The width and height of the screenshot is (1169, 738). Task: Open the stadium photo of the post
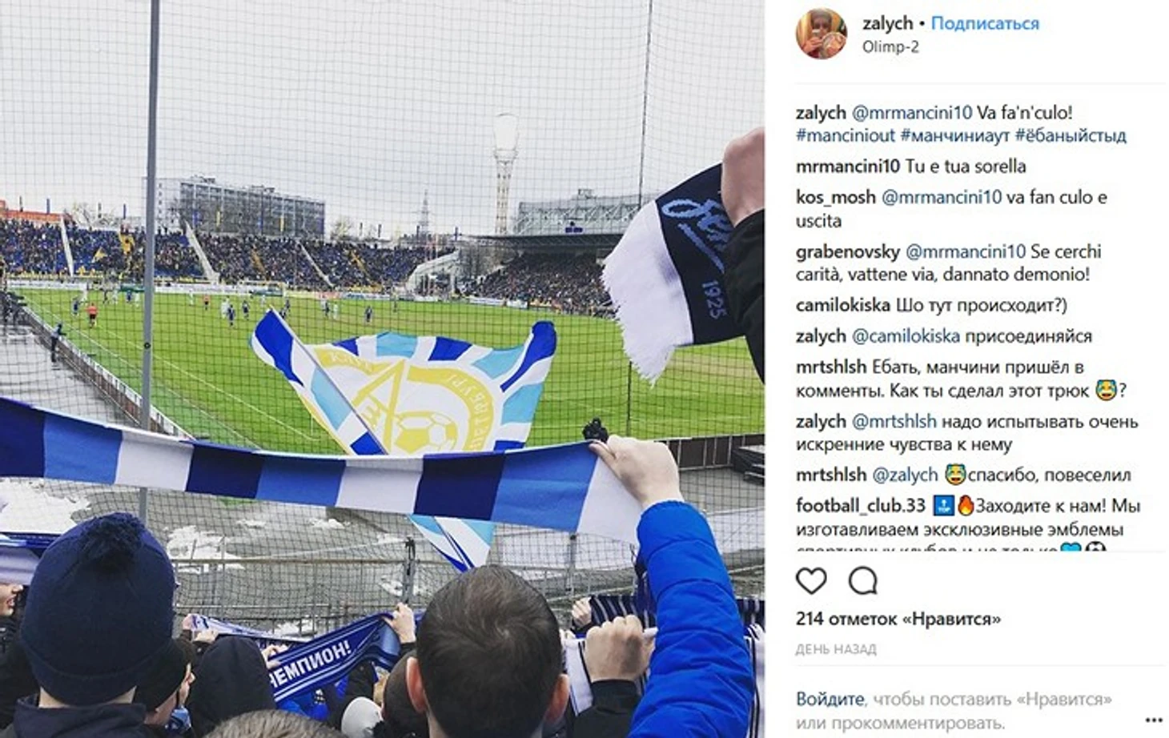pyautogui.click(x=382, y=369)
